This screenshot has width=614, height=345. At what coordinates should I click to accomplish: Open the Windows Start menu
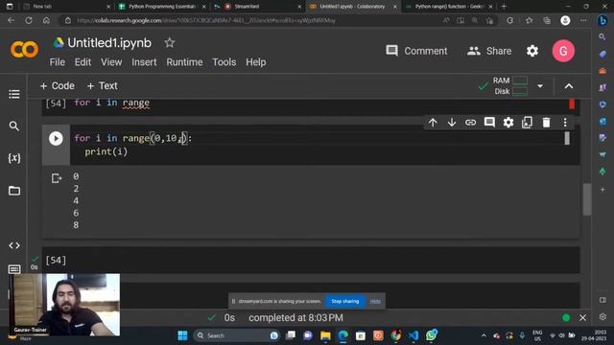tap(182, 335)
